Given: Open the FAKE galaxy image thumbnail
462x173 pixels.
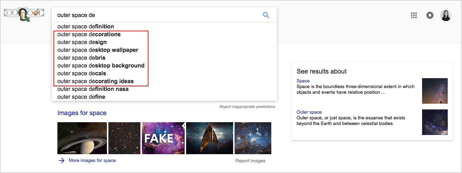Looking at the screenshot, I should click(x=163, y=138).
